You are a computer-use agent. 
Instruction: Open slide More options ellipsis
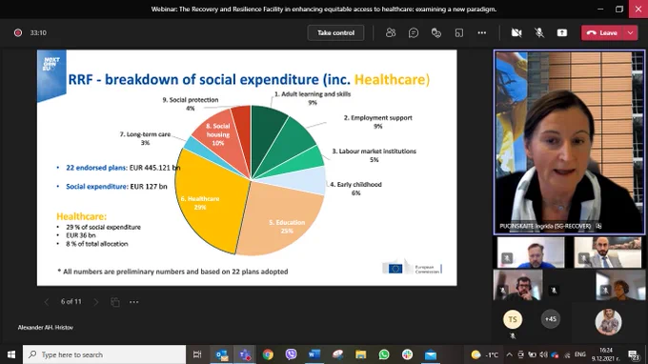(134, 302)
